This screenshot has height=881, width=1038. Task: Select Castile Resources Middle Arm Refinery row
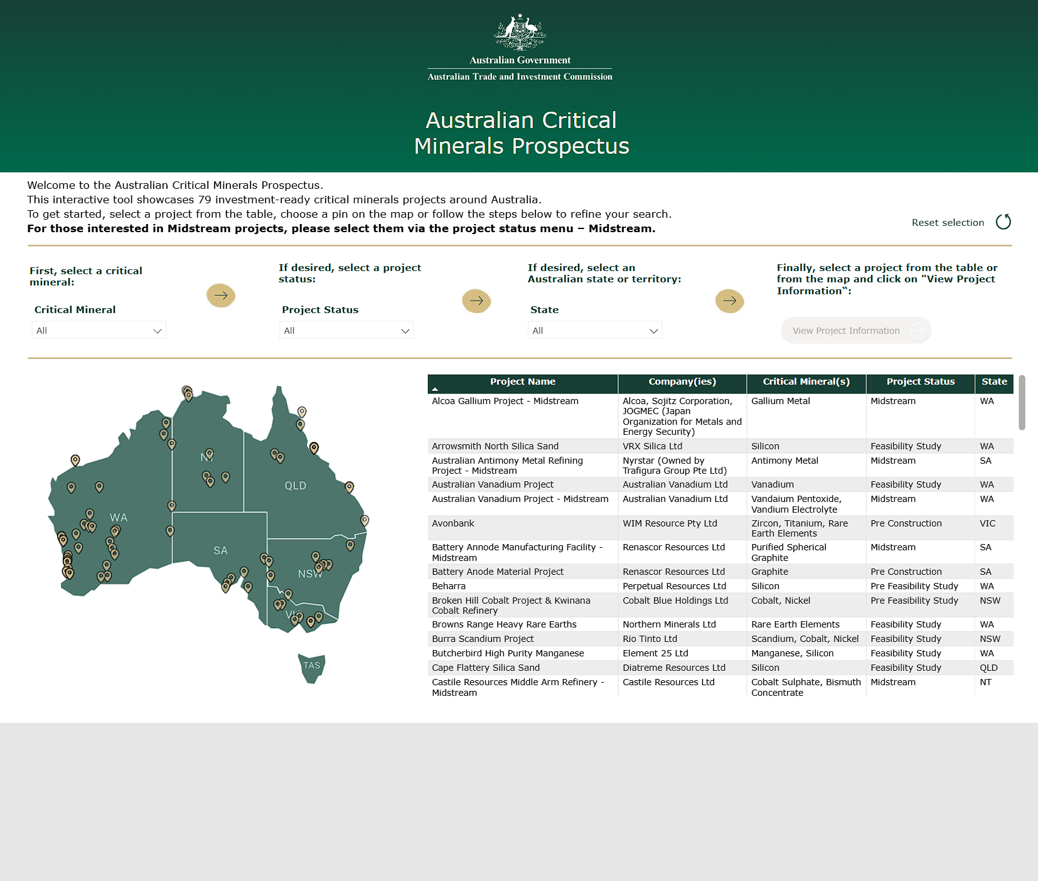720,687
